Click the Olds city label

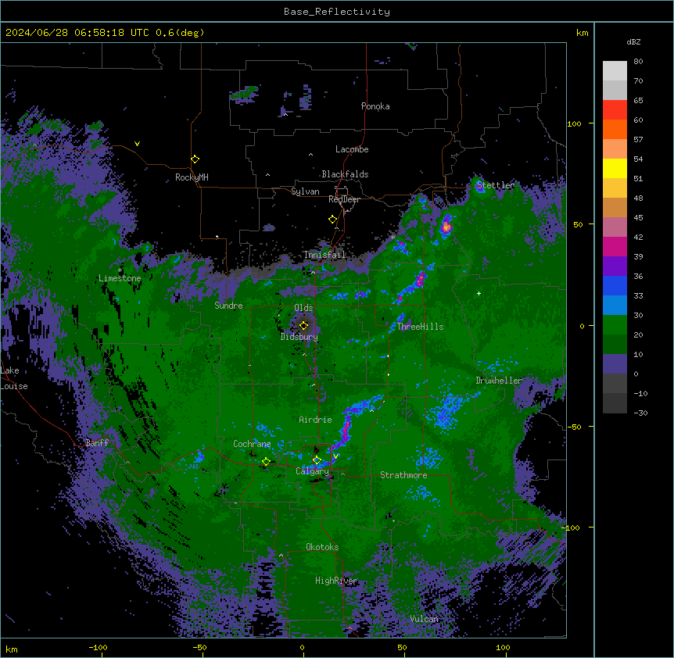click(303, 308)
